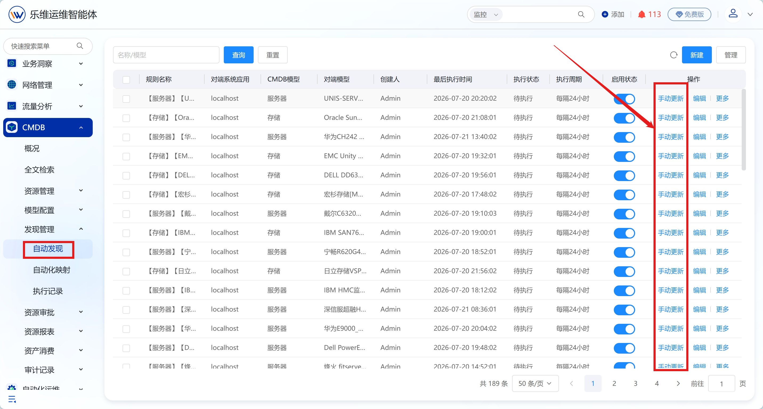Expand the 网络管理 menu chevron
763x409 pixels.
(81, 85)
